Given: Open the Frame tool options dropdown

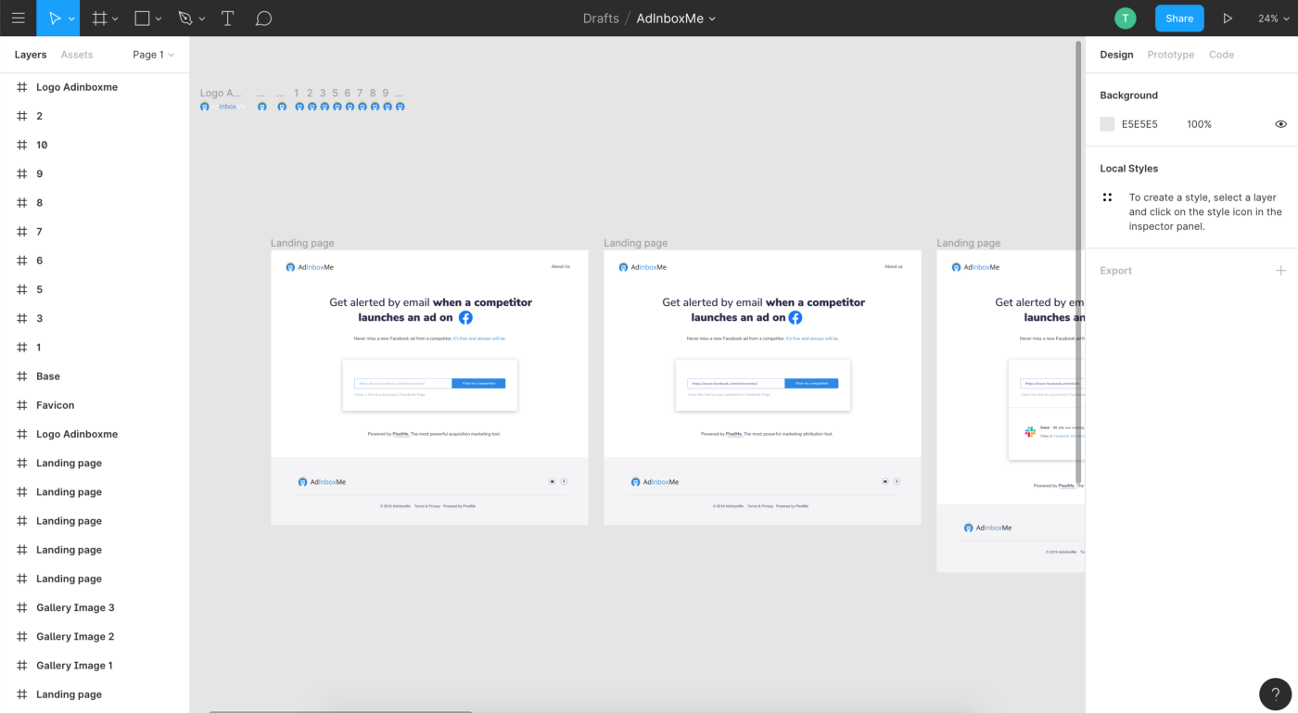Looking at the screenshot, I should click(115, 19).
